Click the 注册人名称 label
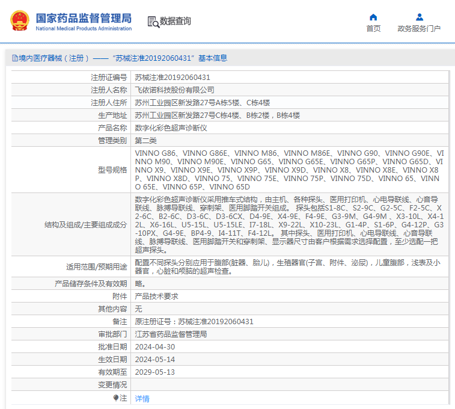Image resolution: width=455 pixels, height=409 pixels. click(x=109, y=90)
